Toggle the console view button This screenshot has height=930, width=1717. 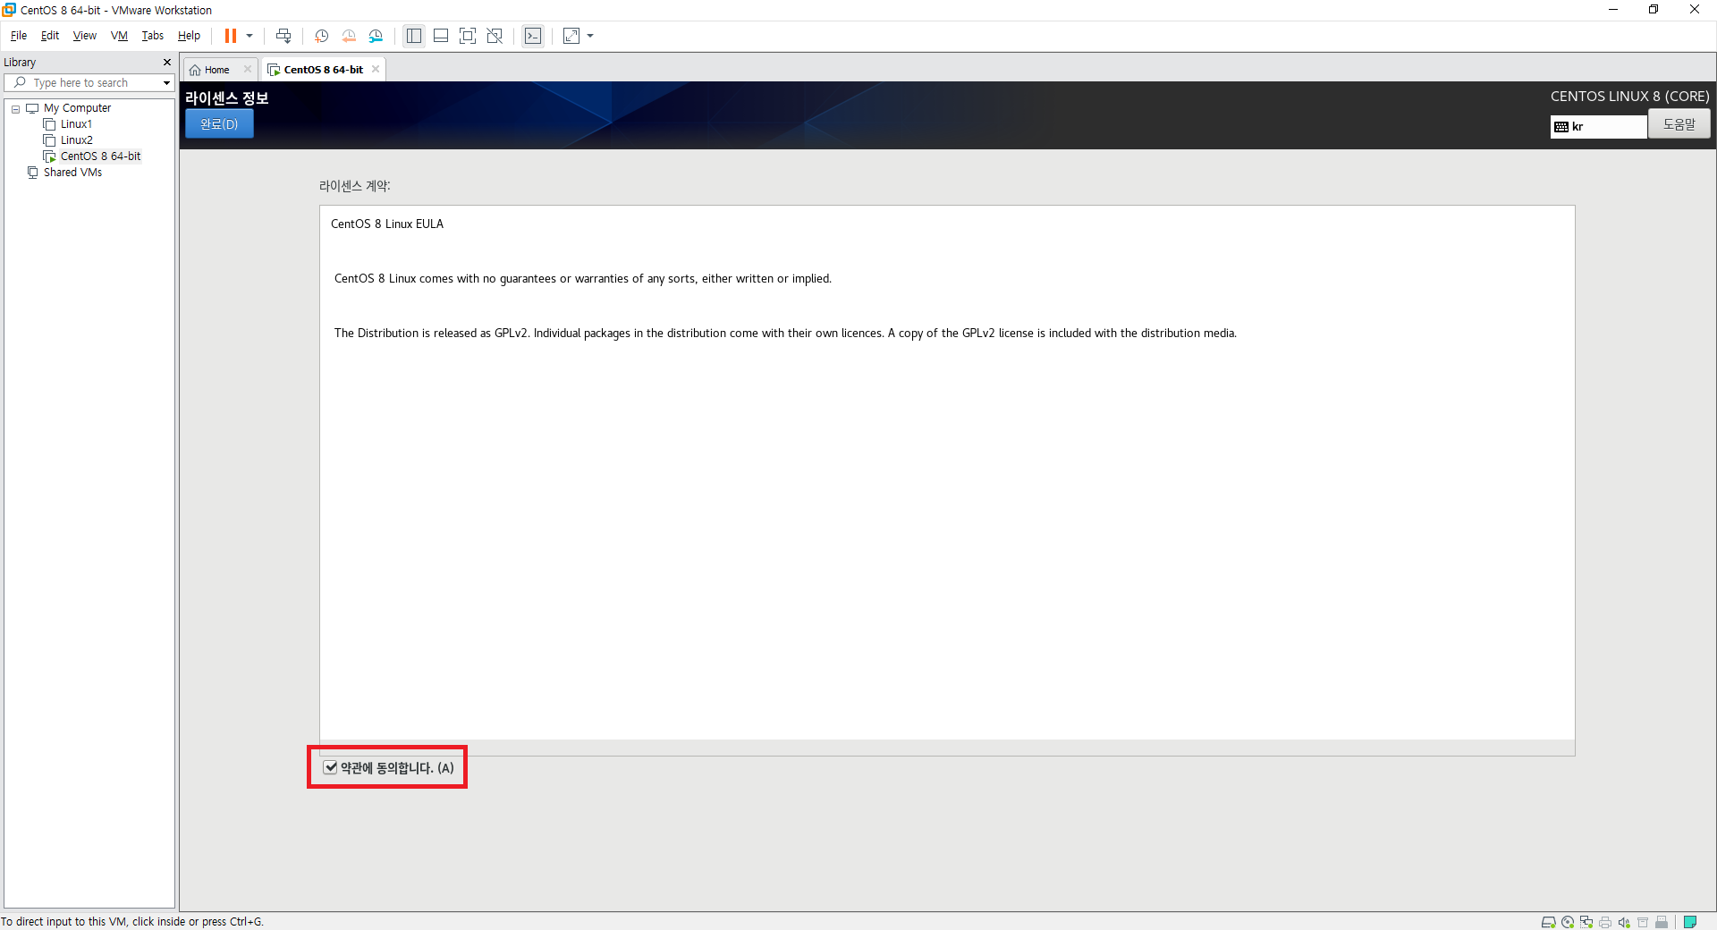point(533,36)
